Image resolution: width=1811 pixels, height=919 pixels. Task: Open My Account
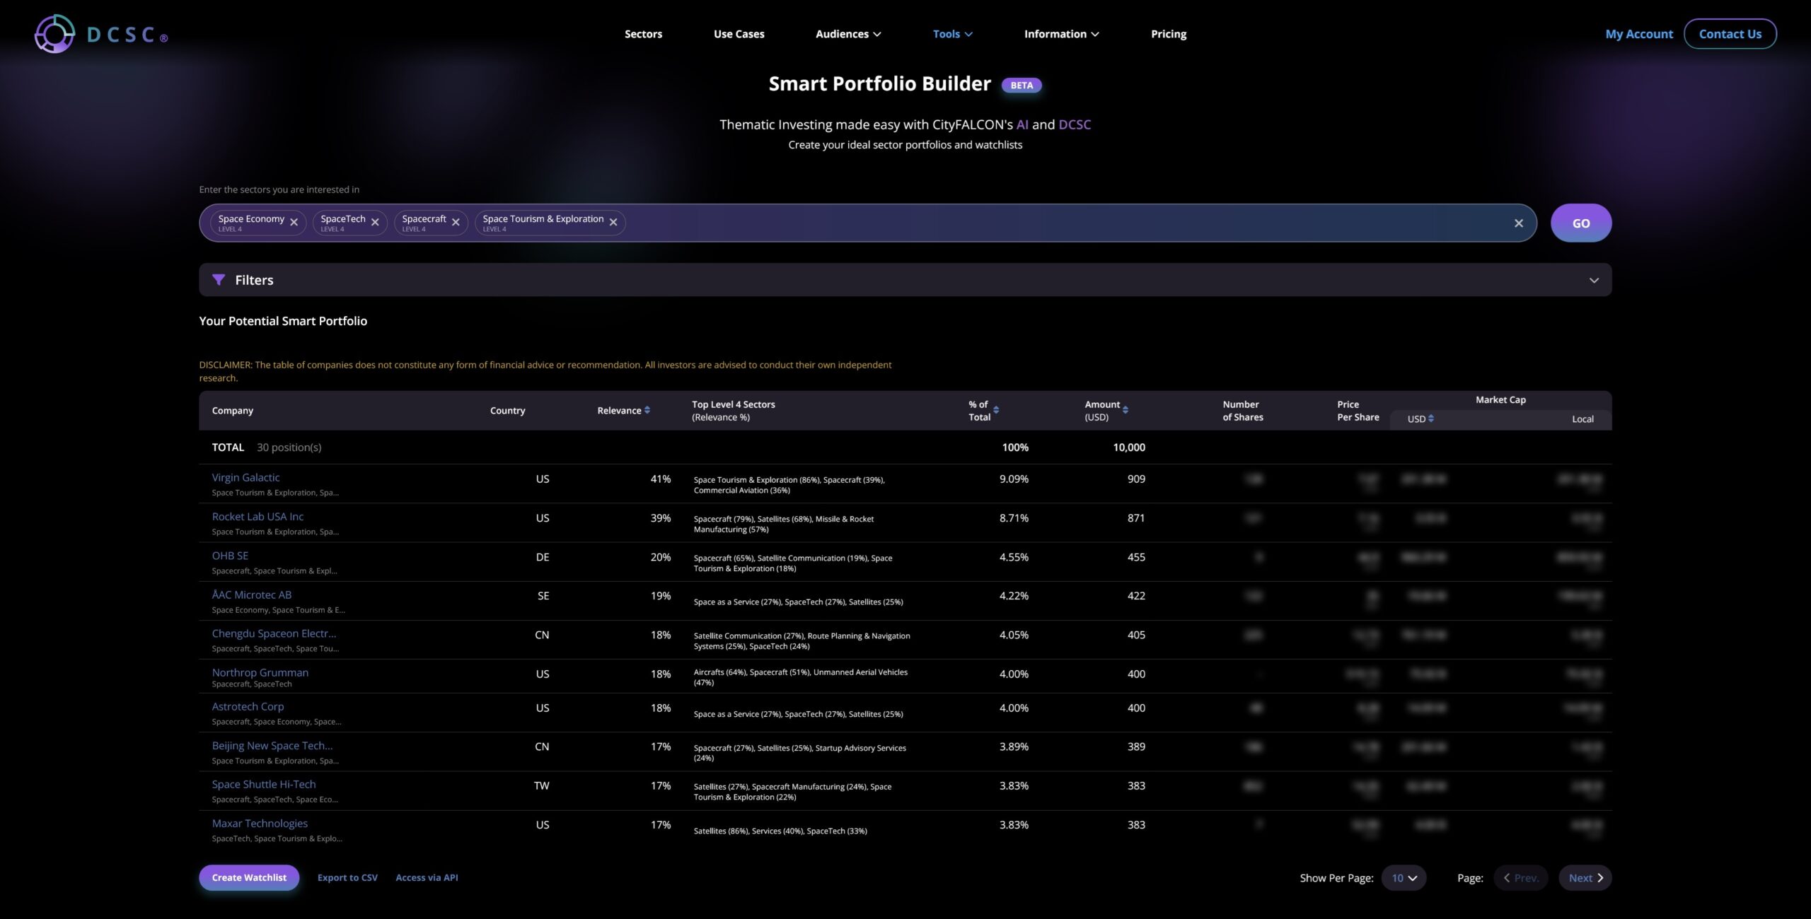tap(1639, 34)
